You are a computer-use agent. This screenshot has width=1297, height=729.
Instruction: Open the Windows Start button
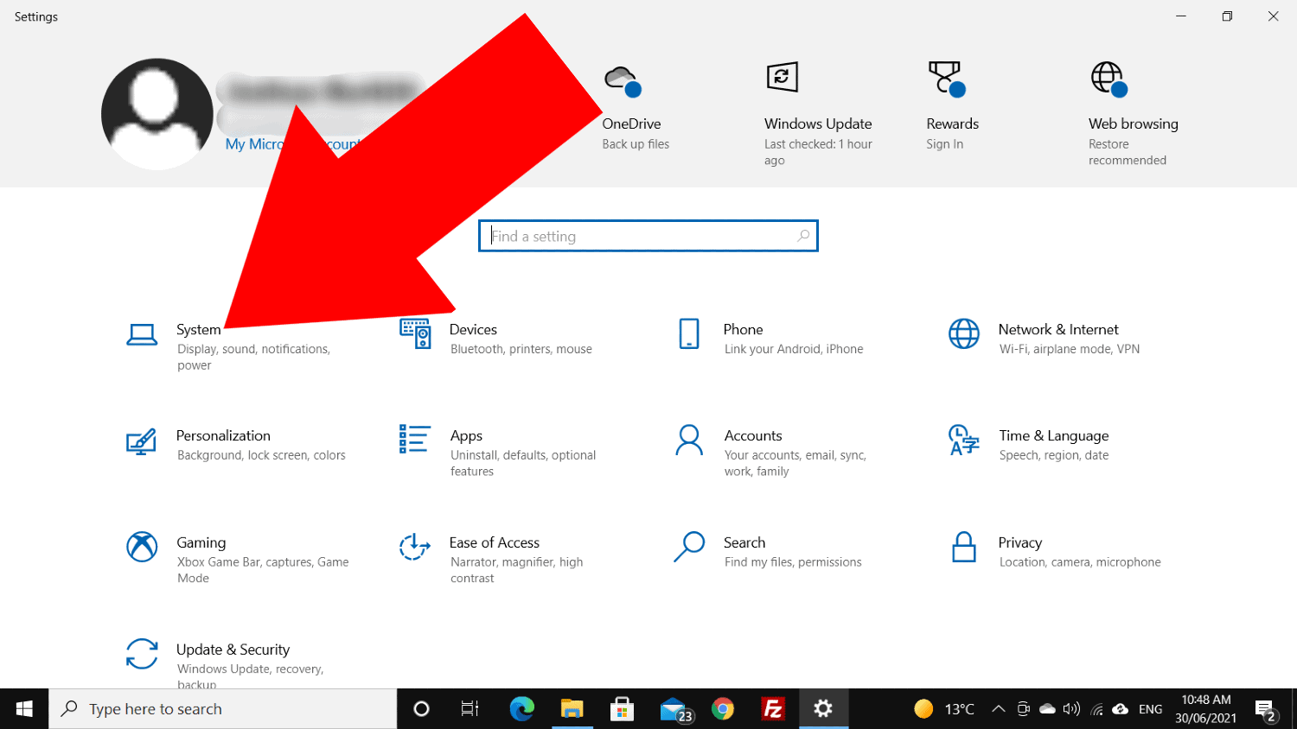24,709
